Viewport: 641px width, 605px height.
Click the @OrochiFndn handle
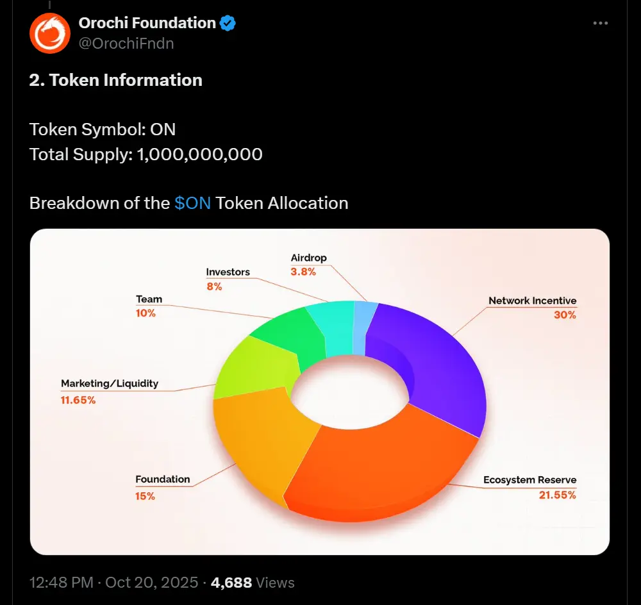tap(126, 43)
